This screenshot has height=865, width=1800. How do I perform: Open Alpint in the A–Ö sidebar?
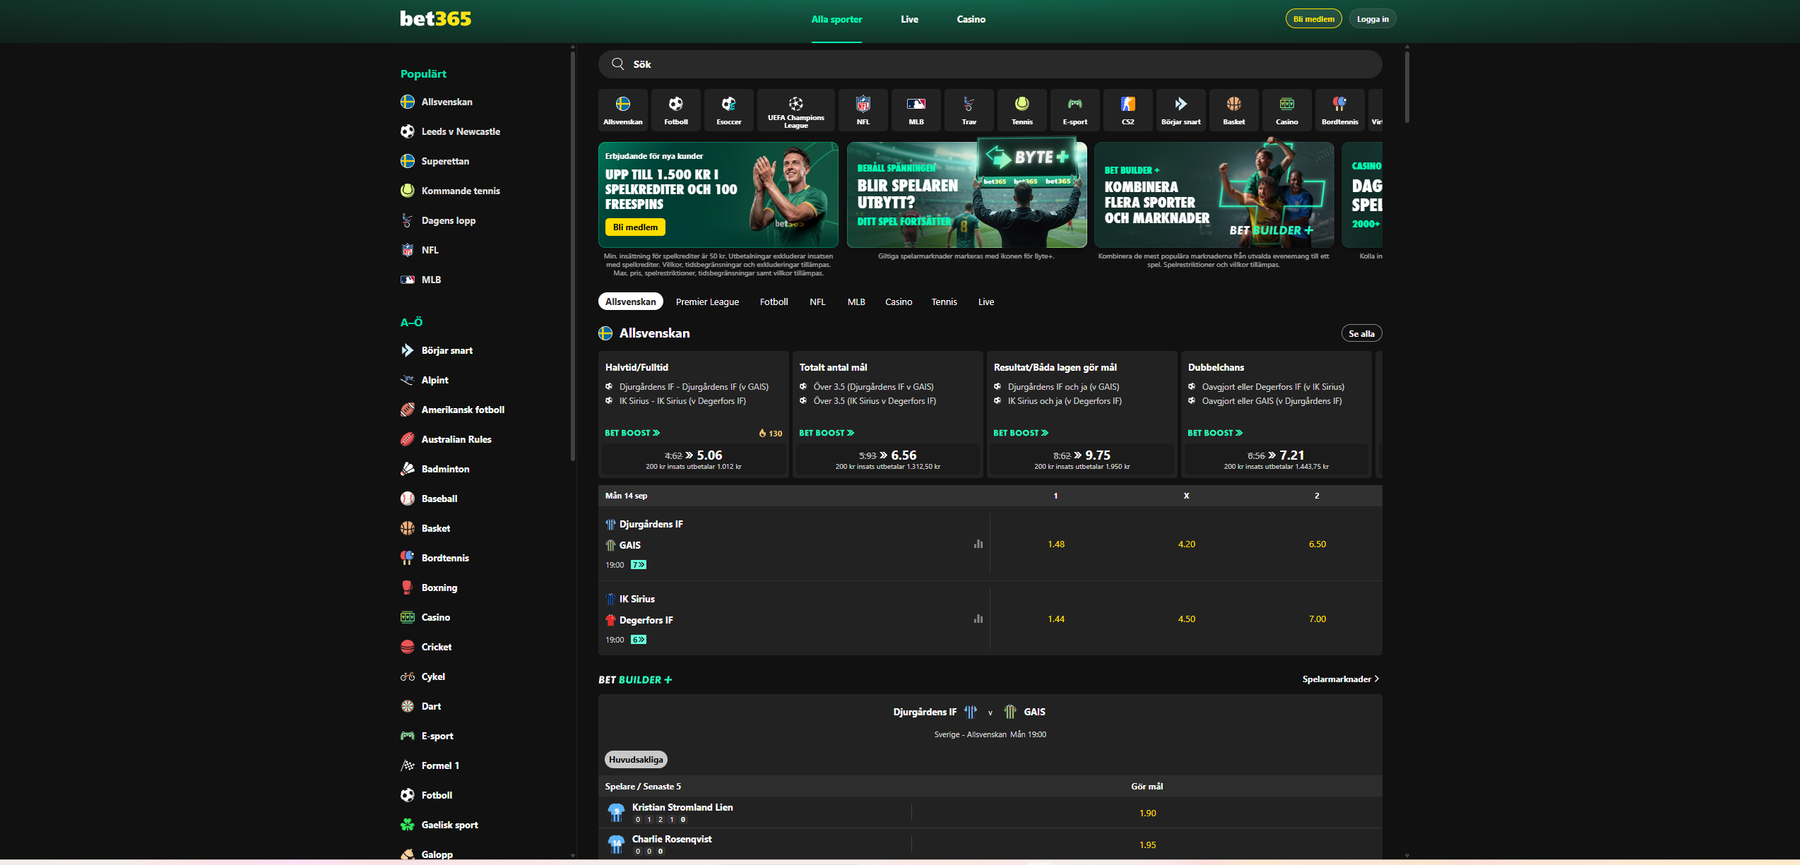coord(434,380)
